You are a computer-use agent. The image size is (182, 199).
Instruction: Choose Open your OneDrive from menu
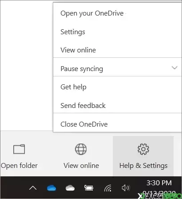[x=92, y=13]
